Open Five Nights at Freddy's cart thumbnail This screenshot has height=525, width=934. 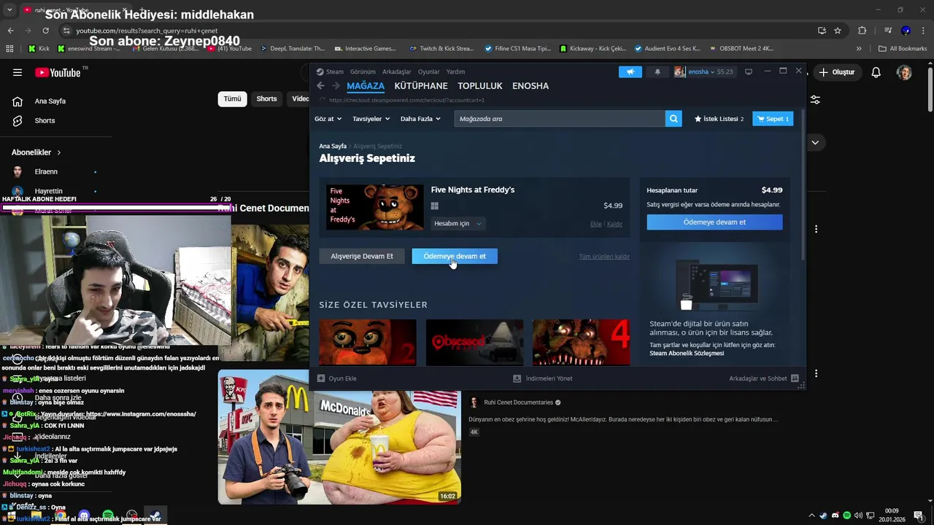click(375, 207)
